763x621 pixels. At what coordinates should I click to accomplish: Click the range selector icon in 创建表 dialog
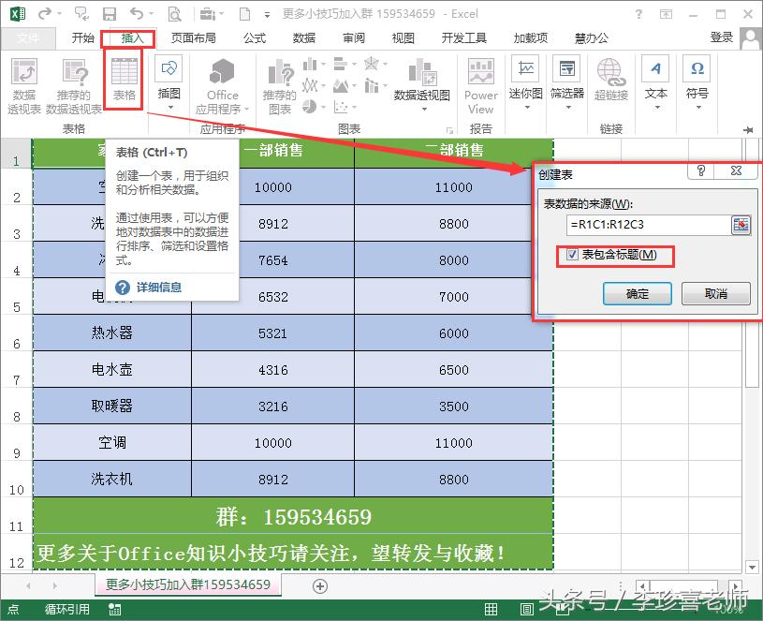click(740, 225)
